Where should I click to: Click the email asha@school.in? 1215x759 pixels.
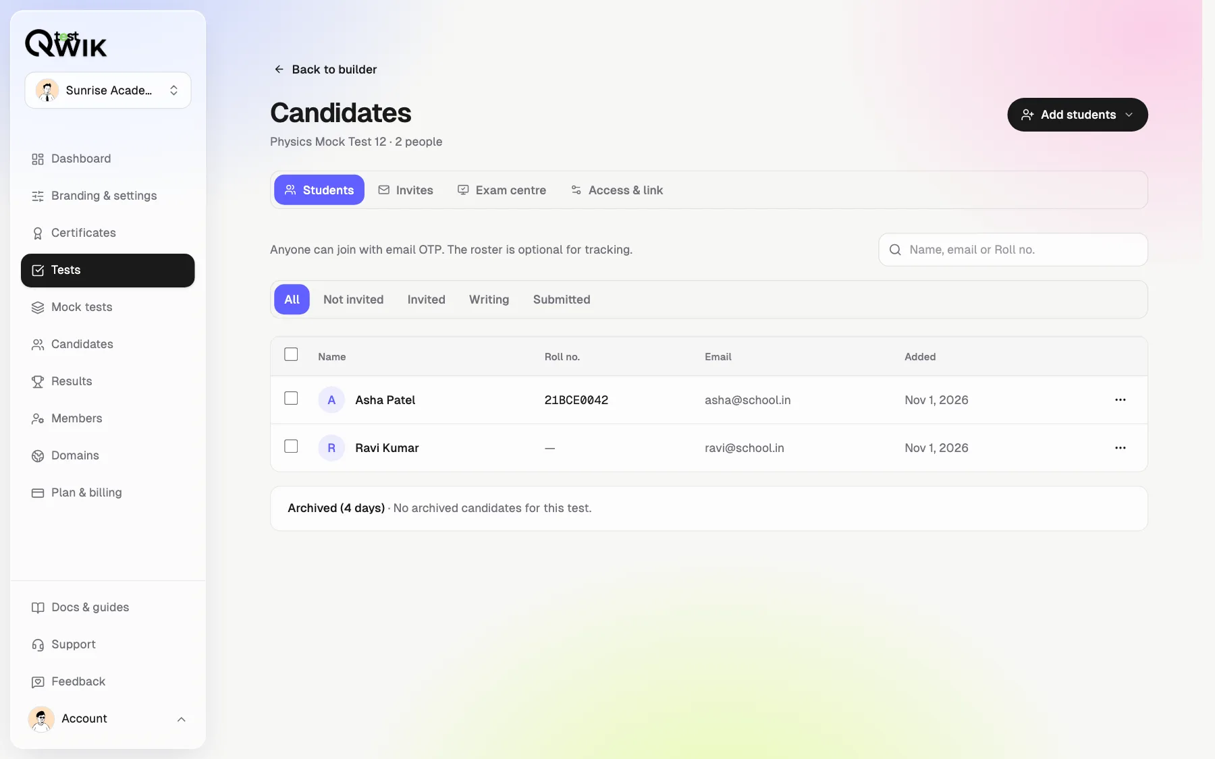(x=747, y=400)
